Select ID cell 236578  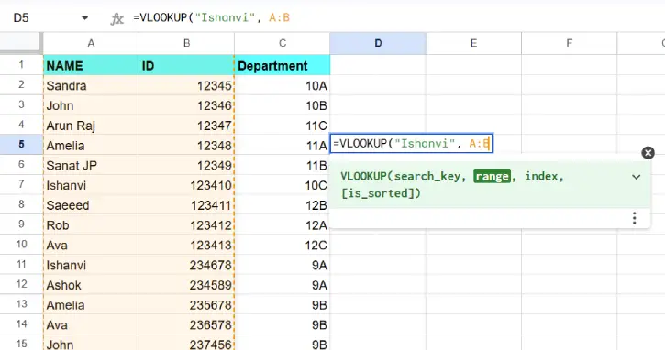click(186, 324)
